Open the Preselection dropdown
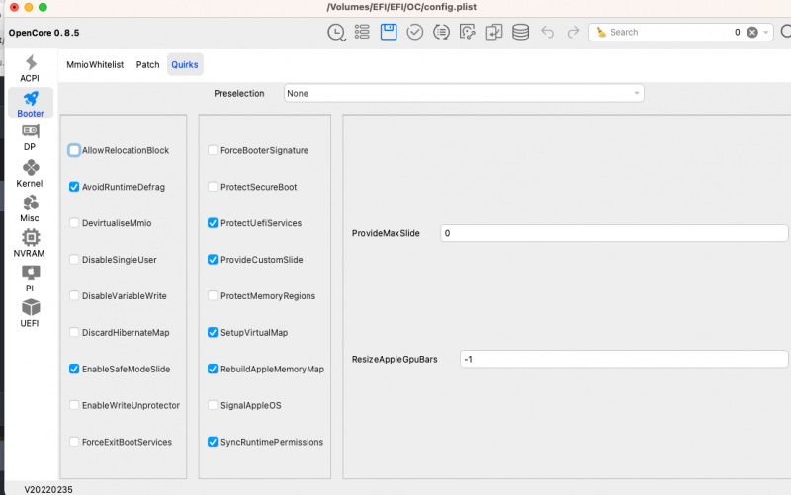 (x=464, y=93)
